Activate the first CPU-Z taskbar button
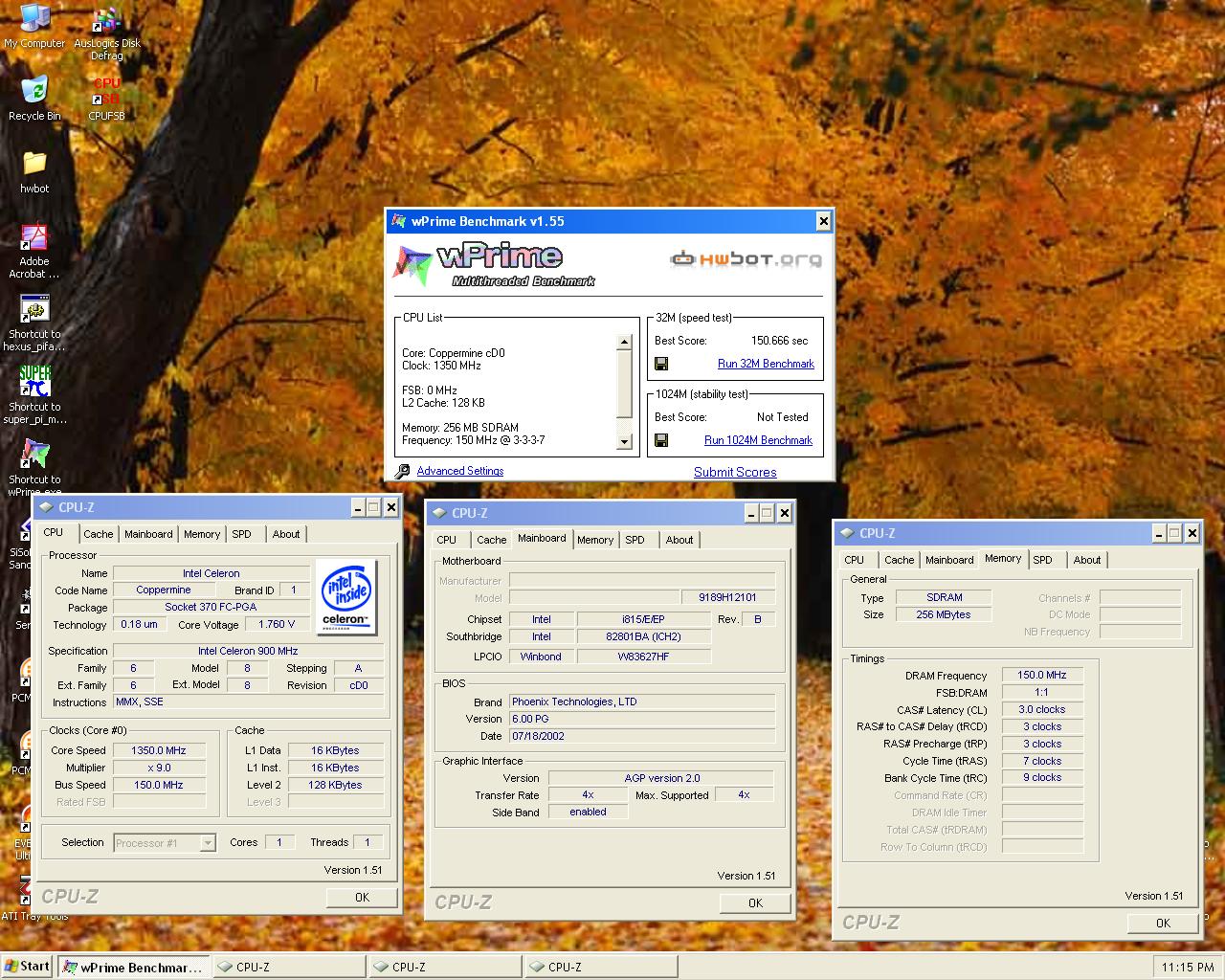The image size is (1225, 980). (289, 967)
